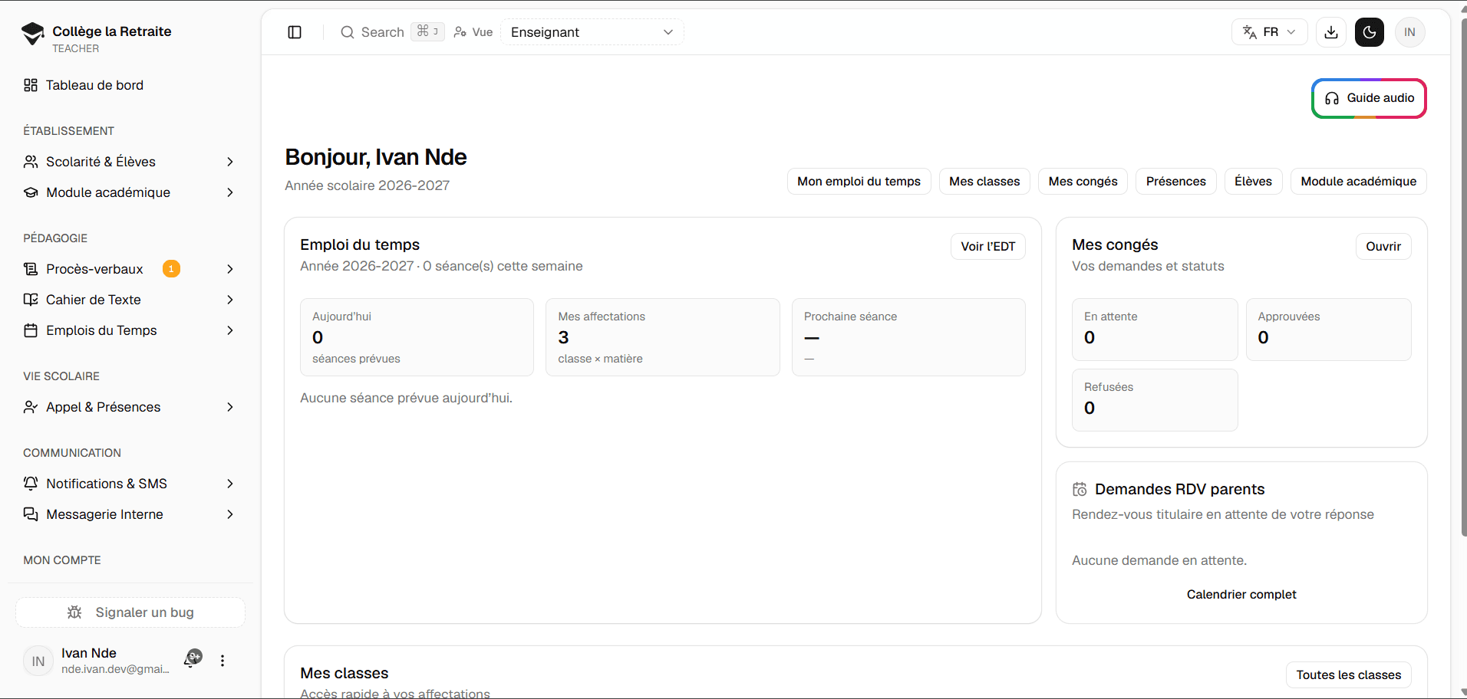1467x699 pixels.
Task: Click the Collège la Retraite graduation cap logo
Action: coord(33,33)
